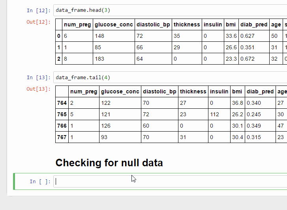Click insulin header in tail table
Viewport: 287px width, 210px height.
(219, 91)
